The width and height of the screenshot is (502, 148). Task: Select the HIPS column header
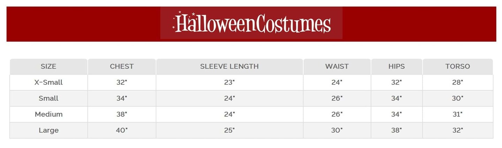396,66
